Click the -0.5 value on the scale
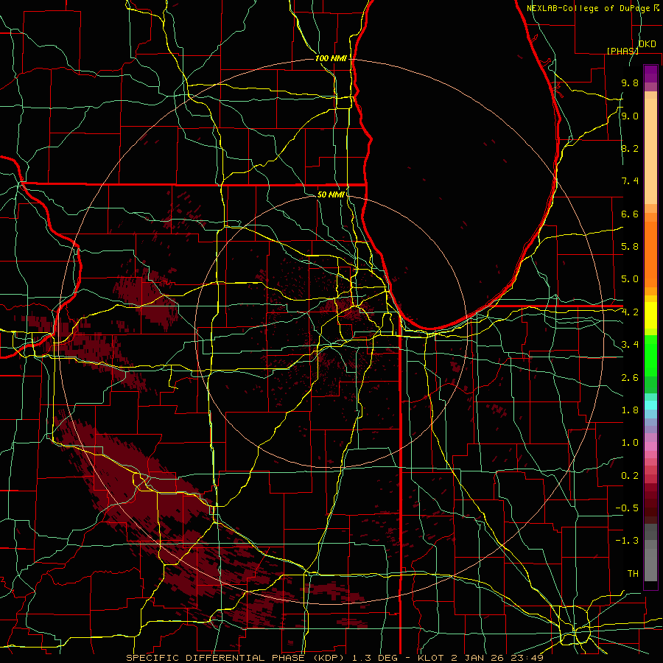663x663 pixels. [x=627, y=508]
